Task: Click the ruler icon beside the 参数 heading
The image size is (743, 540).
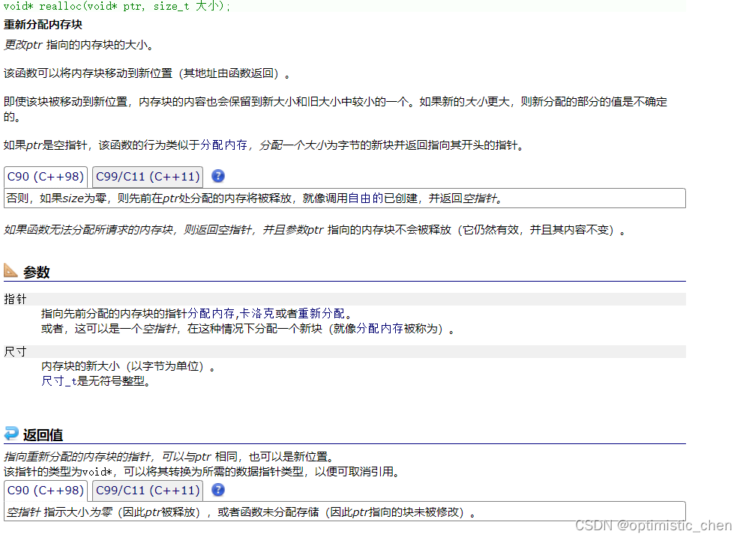Action: (x=10, y=272)
